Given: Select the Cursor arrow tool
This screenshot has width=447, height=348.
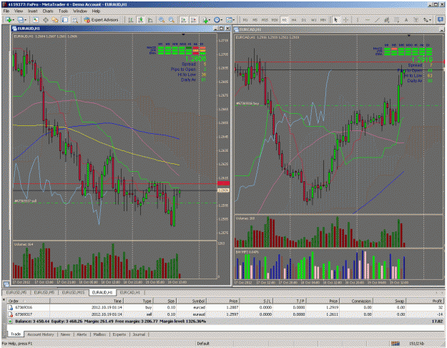Looking at the screenshot, I should pos(336,20).
